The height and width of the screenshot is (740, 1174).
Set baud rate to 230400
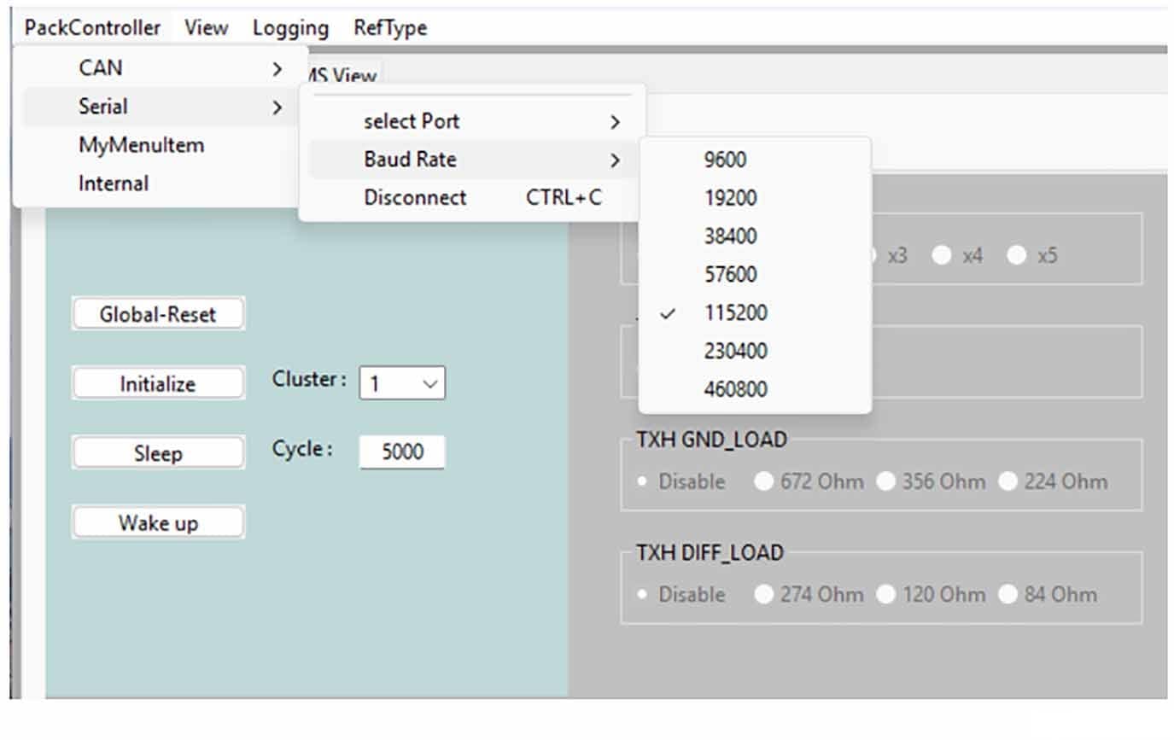pos(755,352)
